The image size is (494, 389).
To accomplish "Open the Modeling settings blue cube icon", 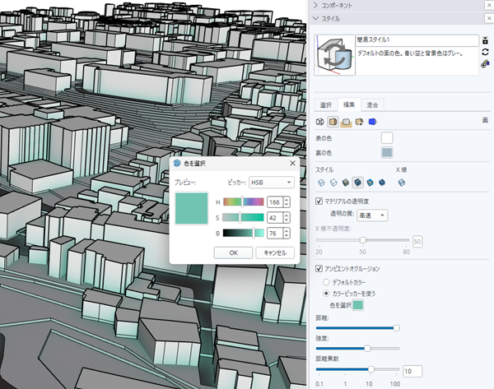I will point(372,122).
